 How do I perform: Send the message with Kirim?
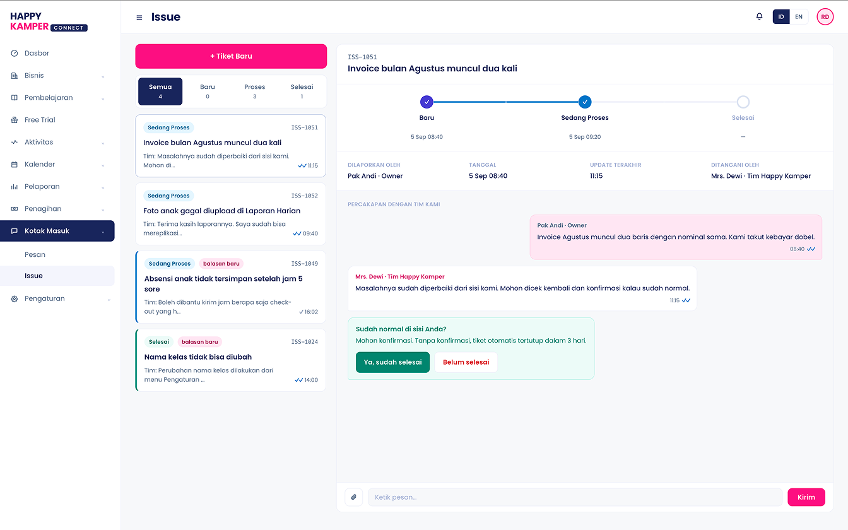coord(806,497)
